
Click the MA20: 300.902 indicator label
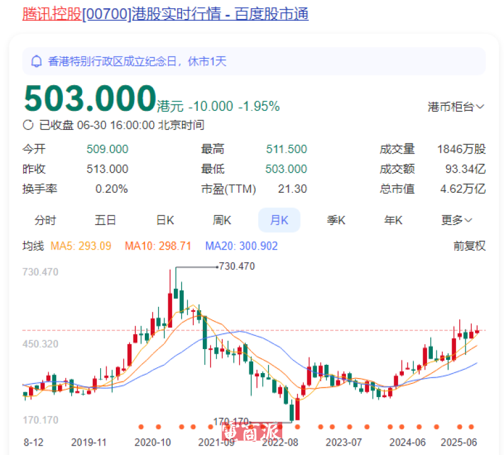pos(241,246)
